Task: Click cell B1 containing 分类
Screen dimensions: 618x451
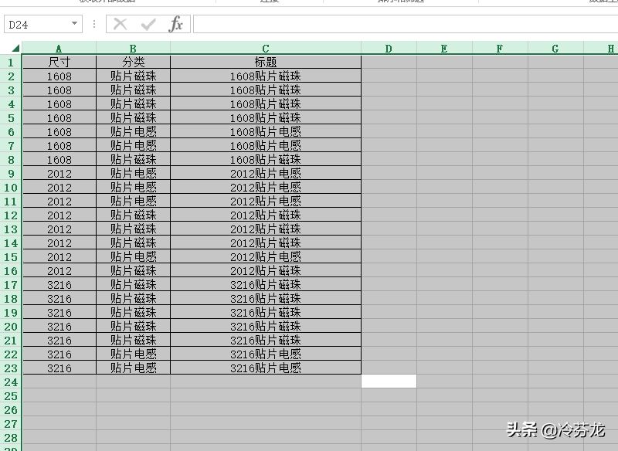Action: click(x=133, y=63)
